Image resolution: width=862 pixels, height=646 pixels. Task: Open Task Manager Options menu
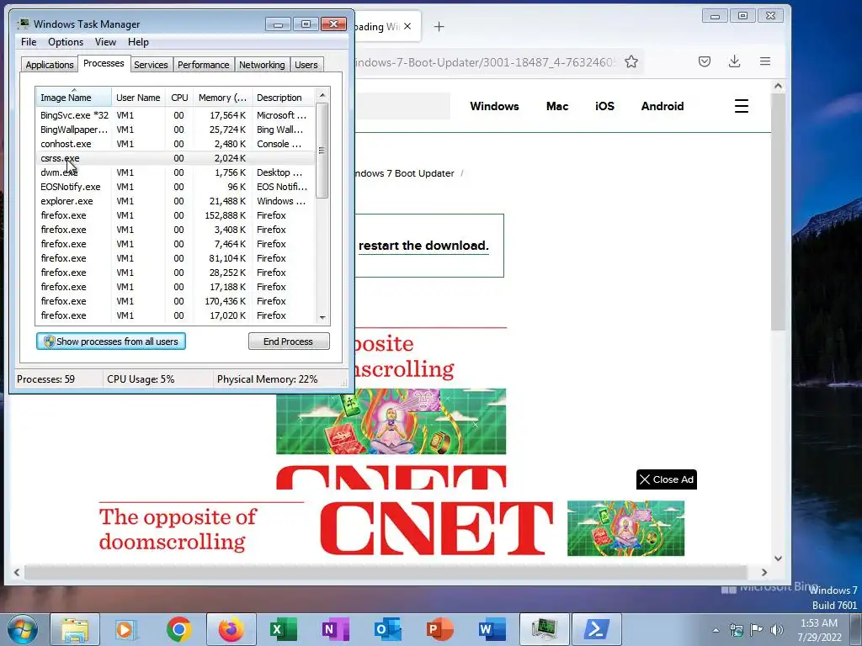tap(66, 42)
